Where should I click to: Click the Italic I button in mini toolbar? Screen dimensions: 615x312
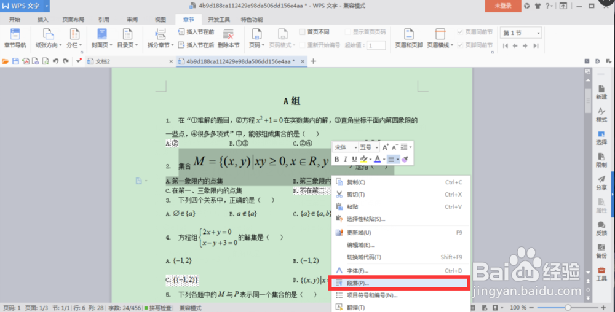pos(346,159)
